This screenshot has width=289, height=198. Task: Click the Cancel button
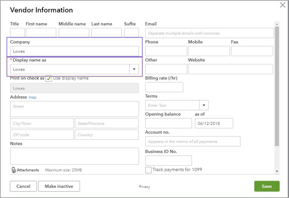tap(24, 186)
